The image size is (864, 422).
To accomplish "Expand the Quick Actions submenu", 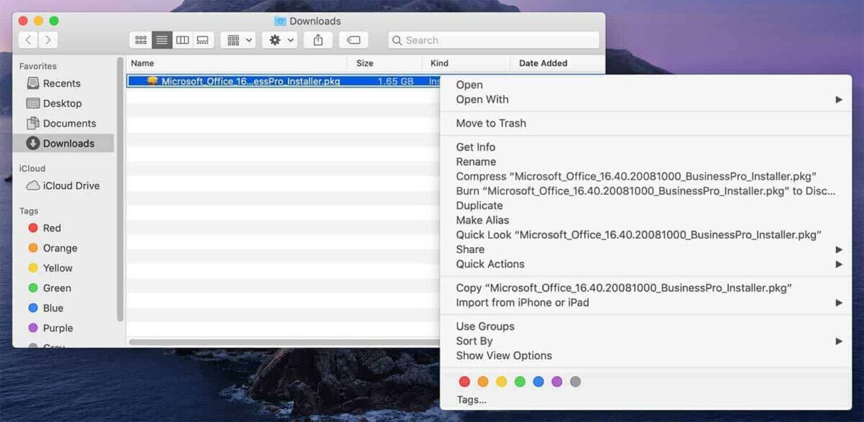I will tap(646, 264).
